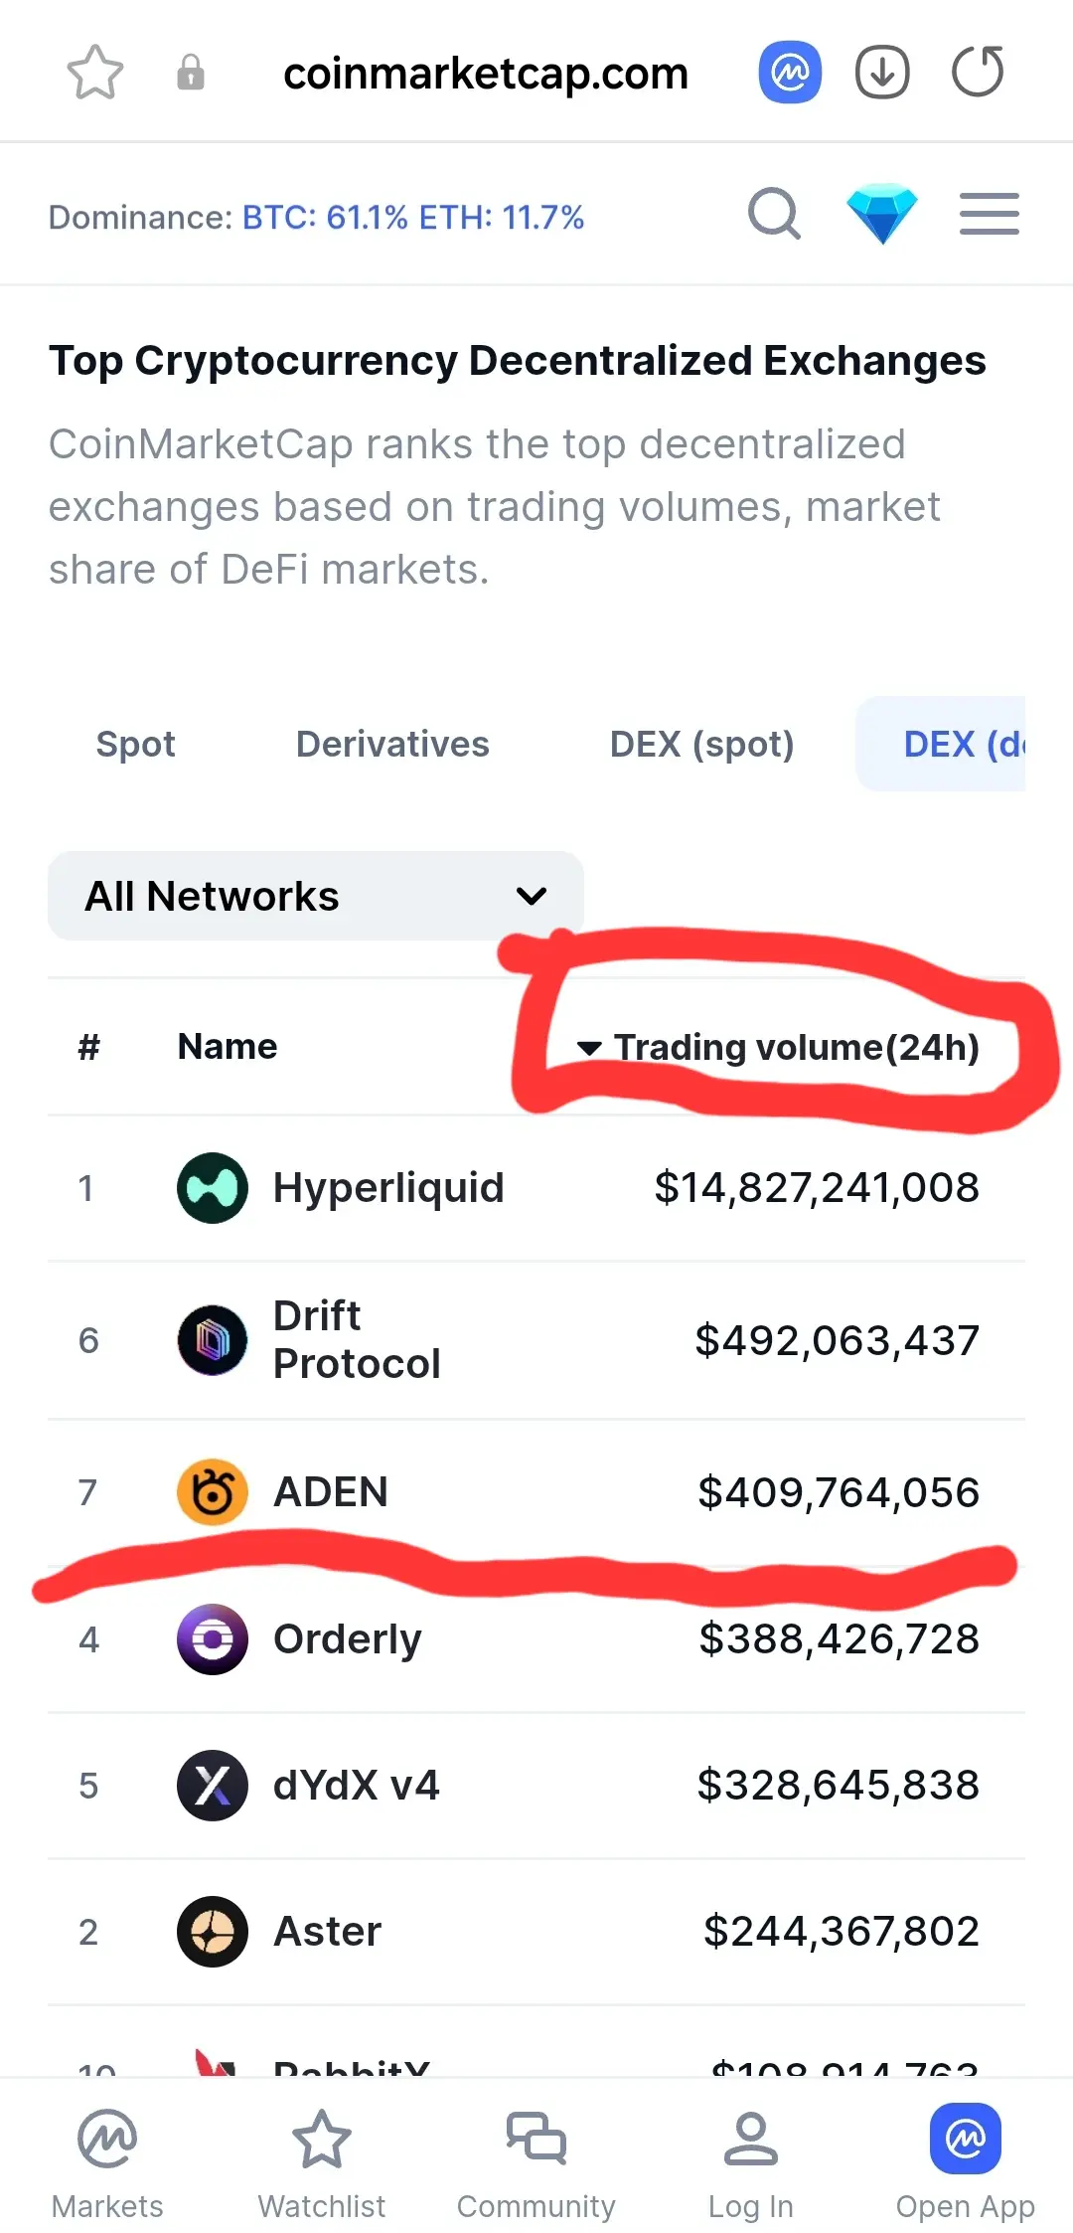Select the DEX (spot) tab
The width and height of the screenshot is (1073, 2233).
(701, 744)
